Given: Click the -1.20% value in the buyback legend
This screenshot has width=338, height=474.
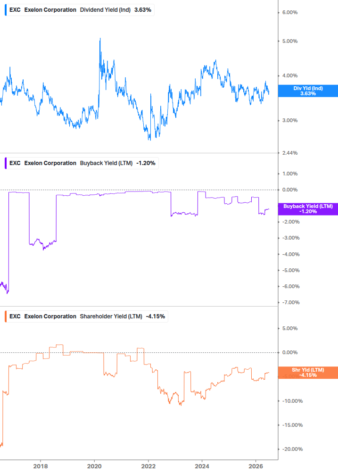Looking at the screenshot, I should [146, 163].
